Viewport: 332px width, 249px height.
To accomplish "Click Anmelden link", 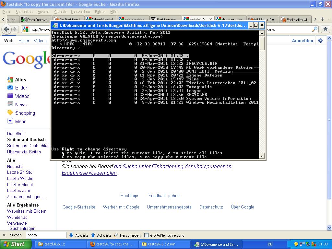I will [x=302, y=41].
